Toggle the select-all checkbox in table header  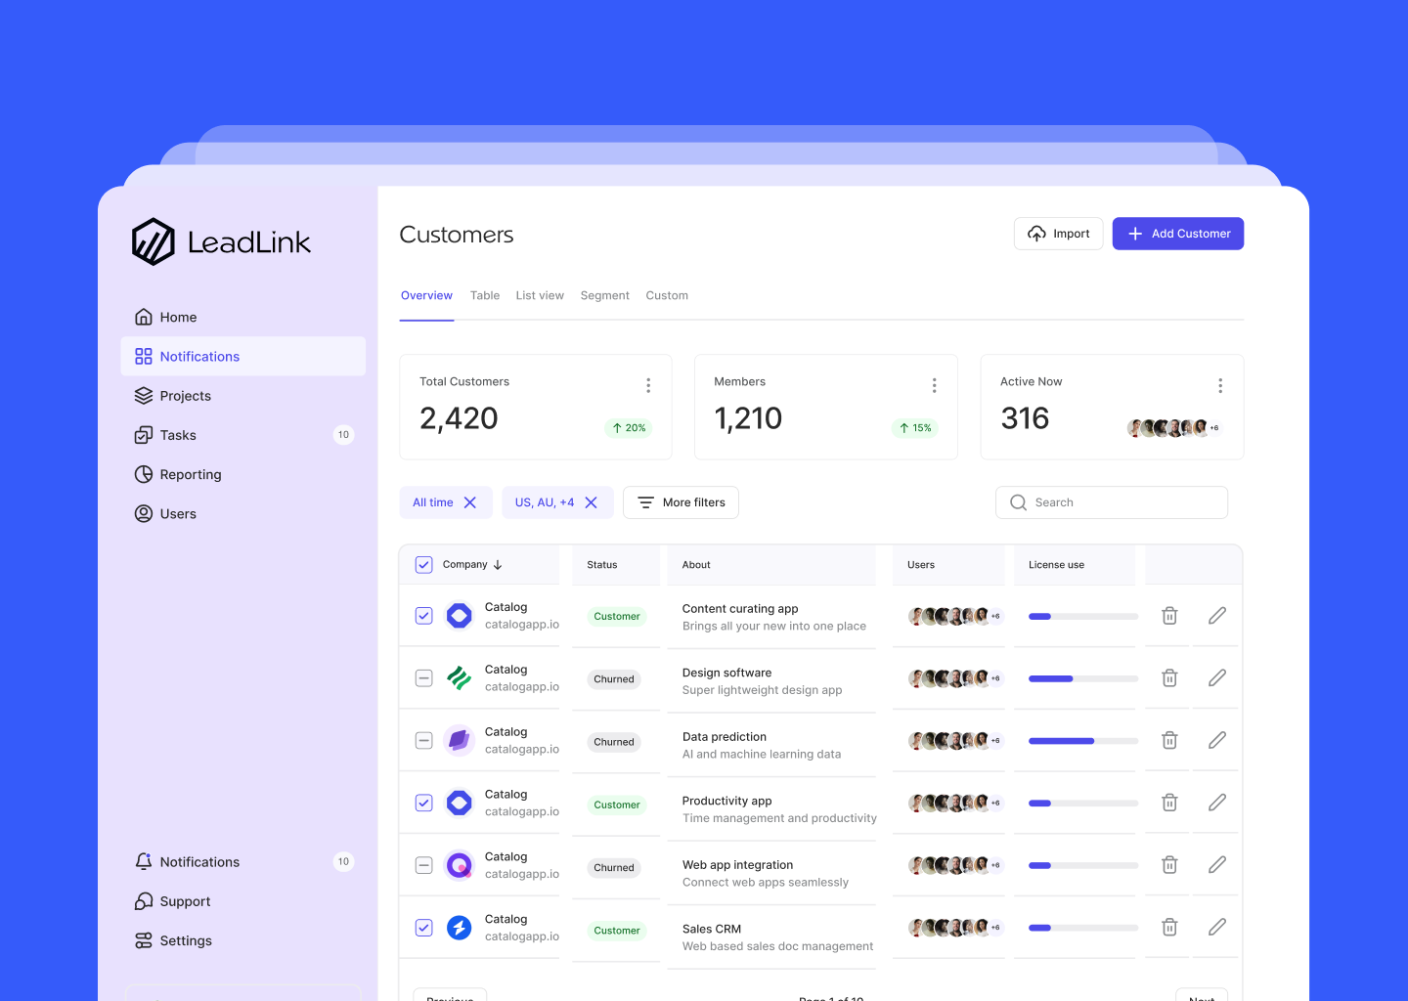423,564
